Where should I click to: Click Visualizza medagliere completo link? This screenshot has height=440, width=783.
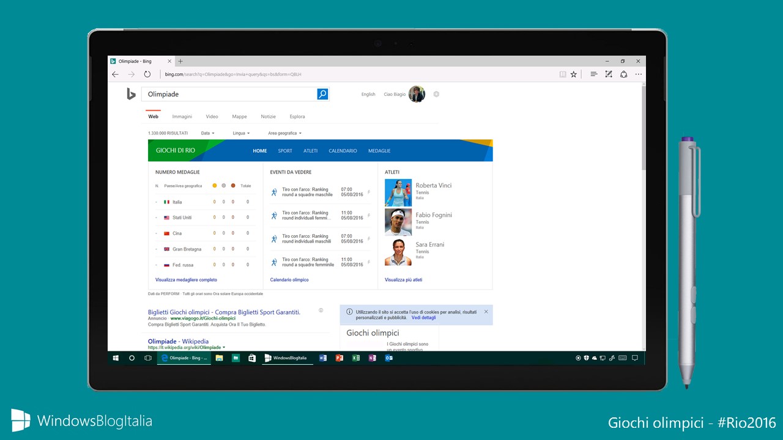(x=186, y=280)
